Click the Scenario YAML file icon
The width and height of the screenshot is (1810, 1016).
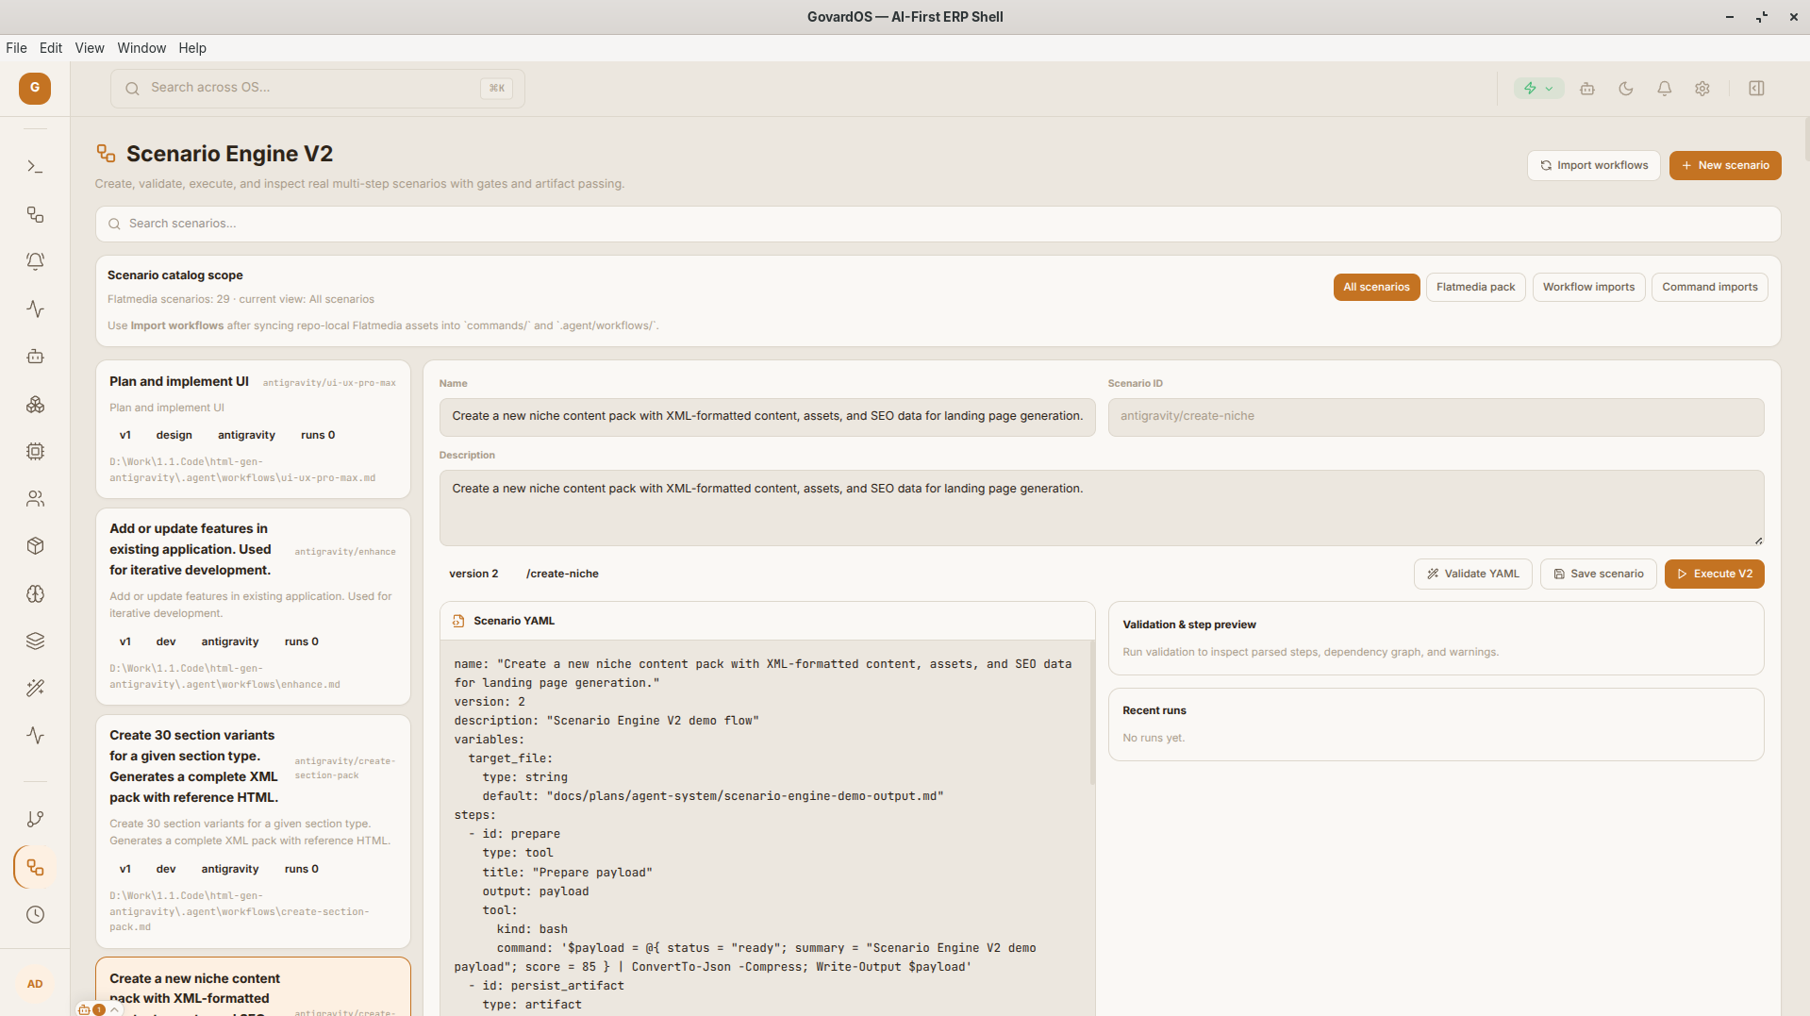458,621
